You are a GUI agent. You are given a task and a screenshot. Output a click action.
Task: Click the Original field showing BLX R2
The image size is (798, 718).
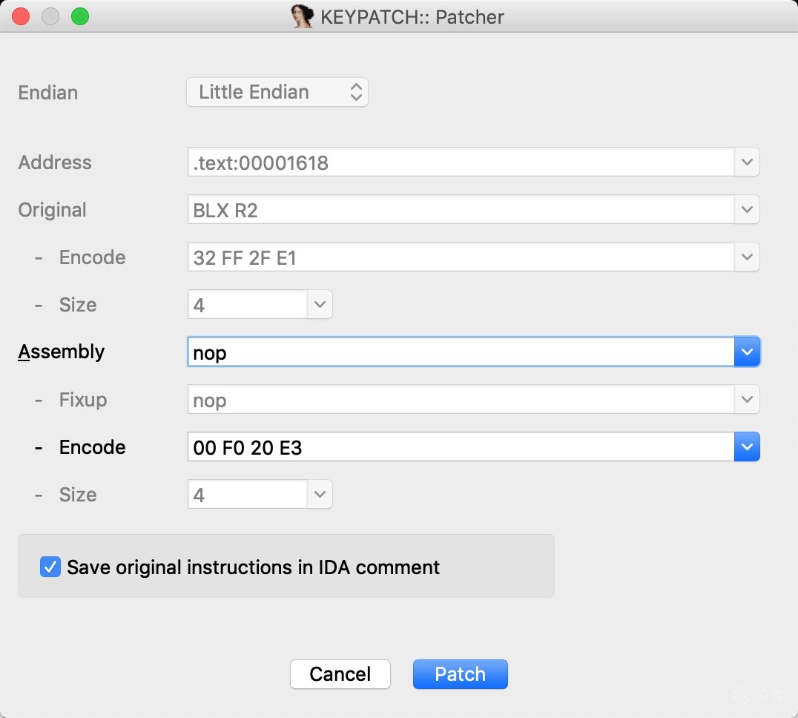460,210
